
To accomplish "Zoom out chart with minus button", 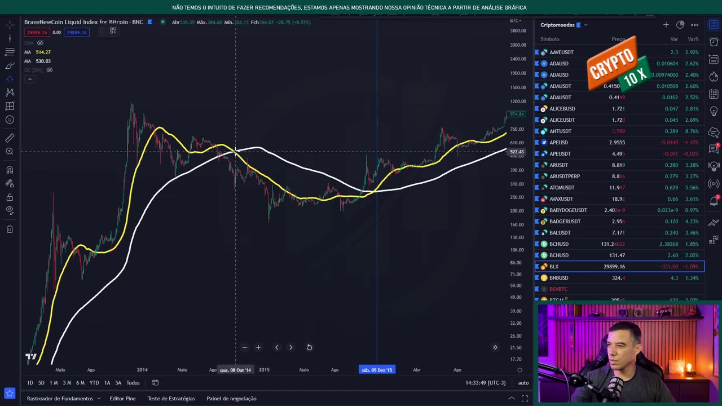I will (245, 347).
